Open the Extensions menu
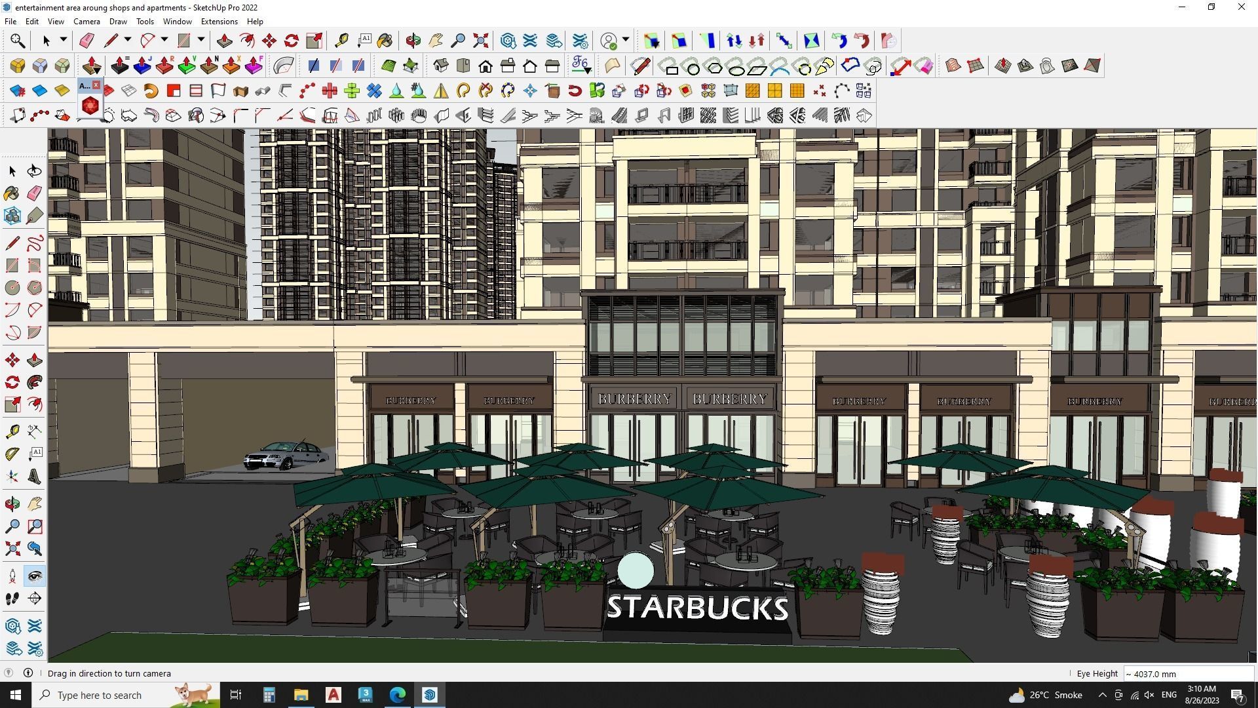 [219, 21]
